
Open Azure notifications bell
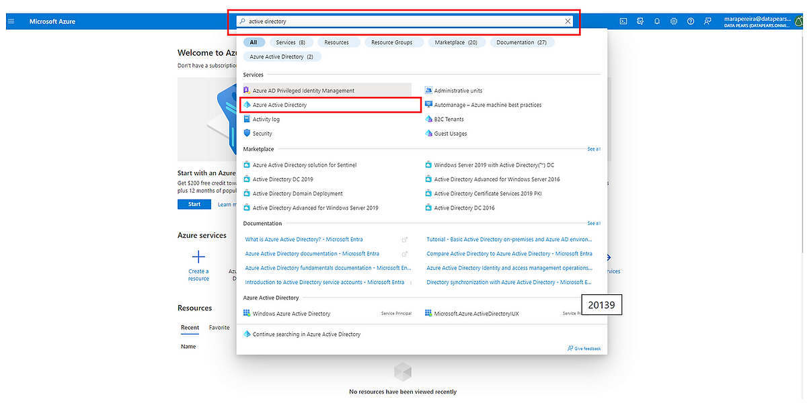pyautogui.click(x=657, y=21)
